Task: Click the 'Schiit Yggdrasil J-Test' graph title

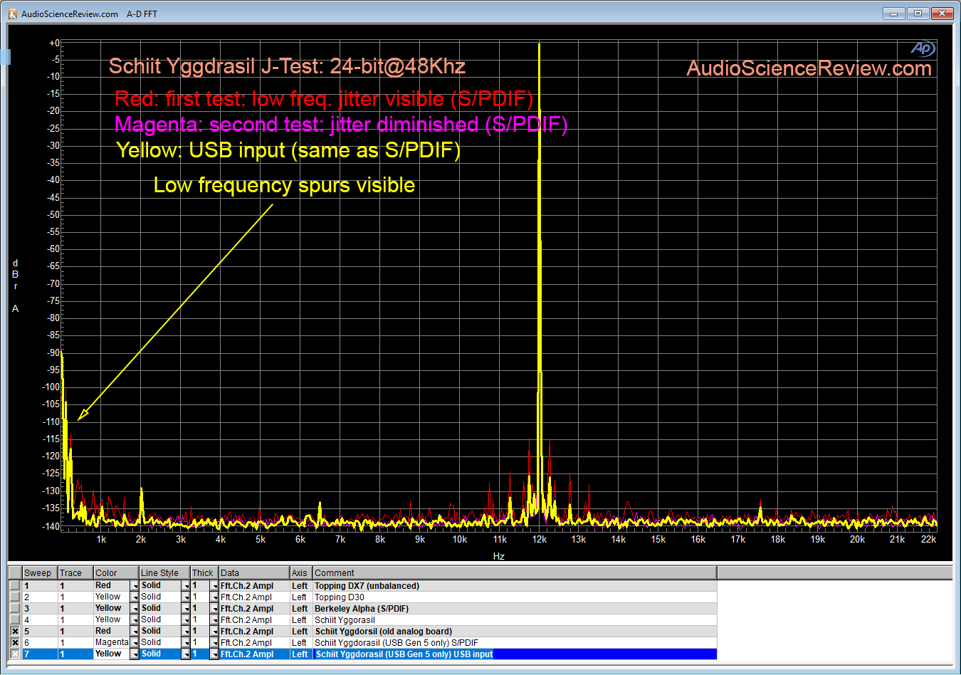Action: point(287,67)
